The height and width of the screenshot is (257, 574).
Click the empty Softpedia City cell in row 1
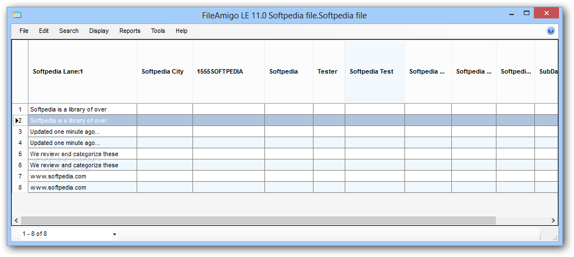click(165, 109)
